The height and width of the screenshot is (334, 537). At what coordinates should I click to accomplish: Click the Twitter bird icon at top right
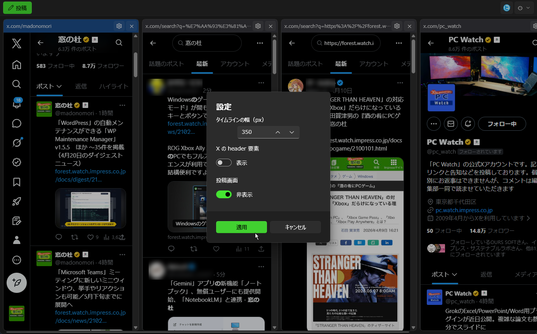[x=506, y=7]
